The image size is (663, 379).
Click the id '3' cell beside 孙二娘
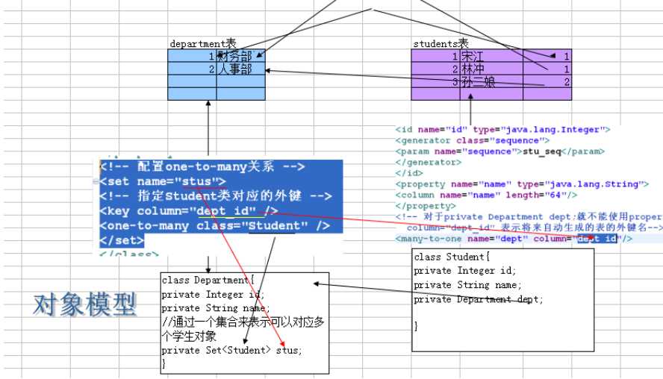(x=435, y=81)
